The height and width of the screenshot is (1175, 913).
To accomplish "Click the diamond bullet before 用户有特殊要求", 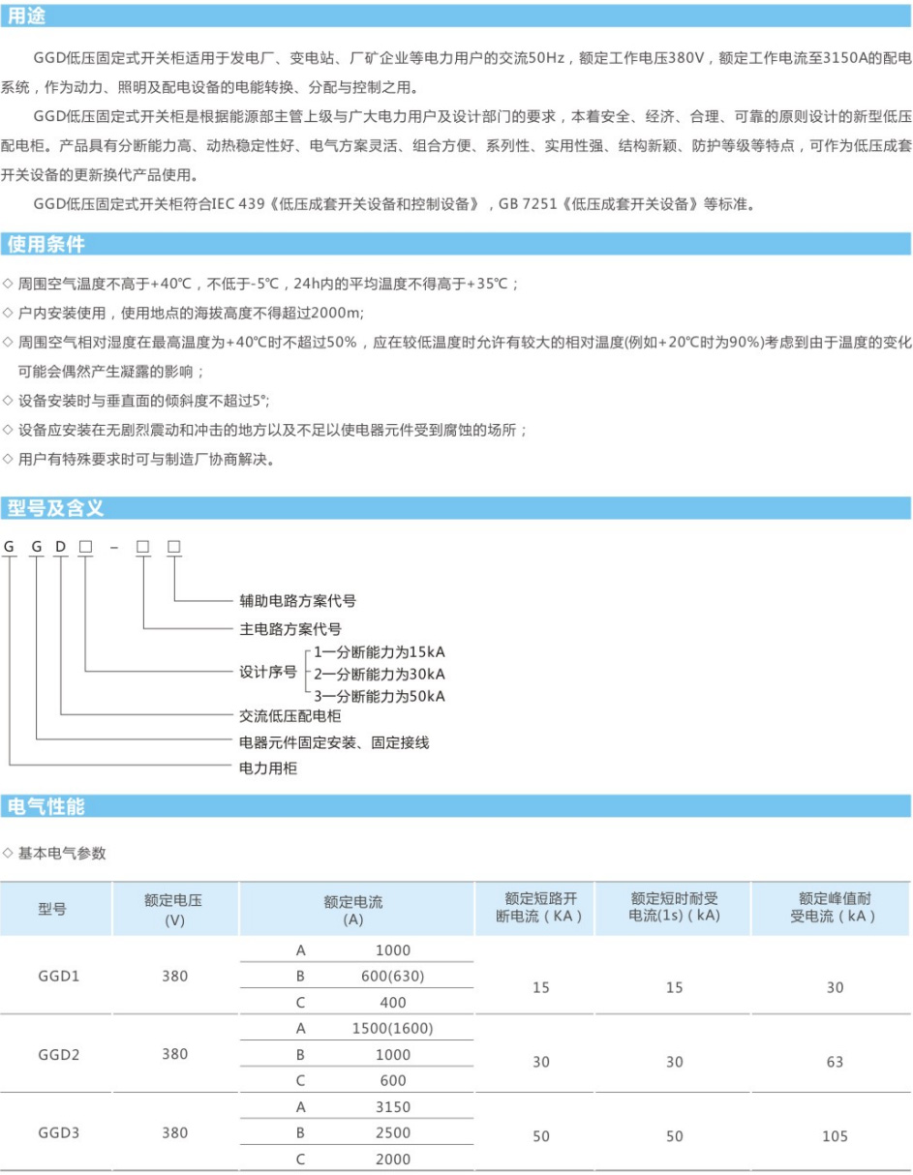I will [8, 459].
